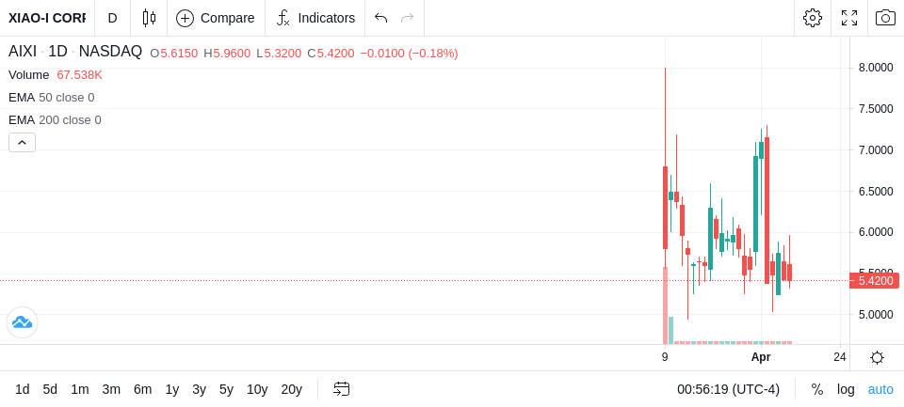Toggle the percent scale mode
904x407 pixels.
click(817, 389)
